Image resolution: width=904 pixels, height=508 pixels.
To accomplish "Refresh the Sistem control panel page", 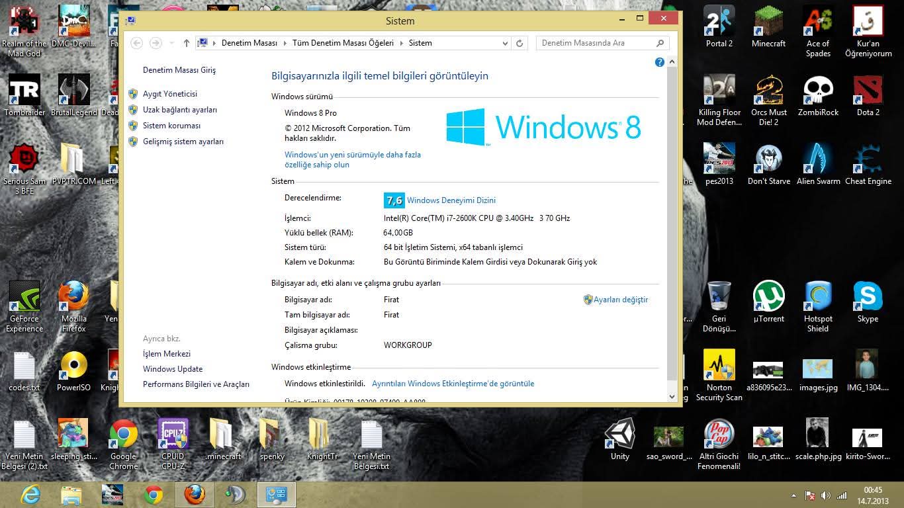I will coord(520,43).
